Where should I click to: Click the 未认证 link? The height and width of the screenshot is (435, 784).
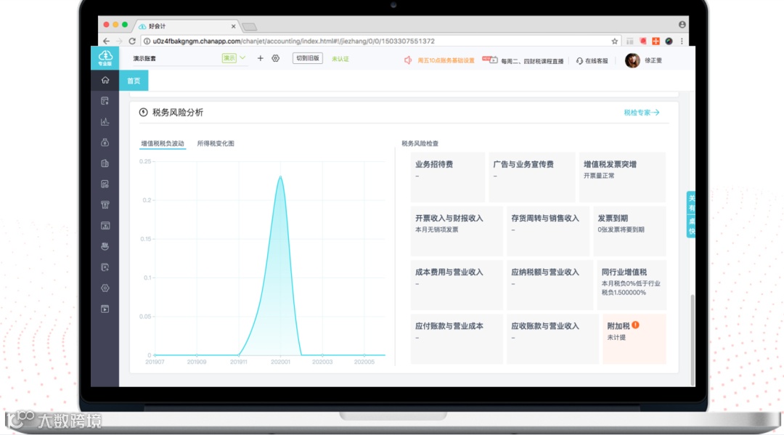(x=340, y=59)
